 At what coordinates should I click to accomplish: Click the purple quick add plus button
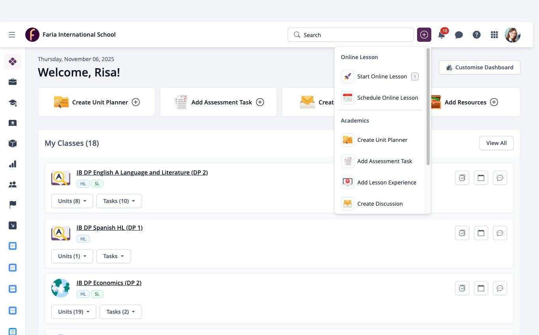click(x=424, y=35)
